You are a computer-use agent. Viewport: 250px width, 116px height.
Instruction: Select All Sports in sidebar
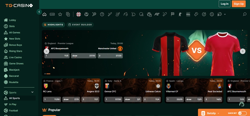pos(19,98)
